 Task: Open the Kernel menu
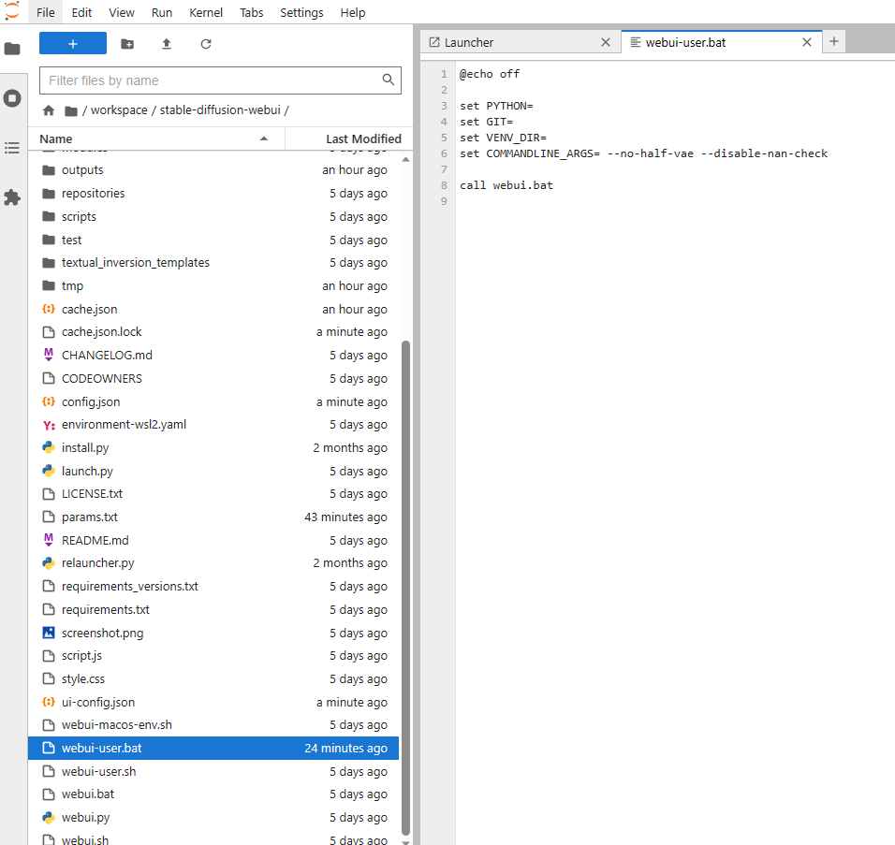tap(205, 13)
